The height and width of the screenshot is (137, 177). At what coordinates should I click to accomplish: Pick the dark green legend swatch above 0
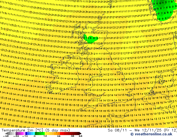point(36,133)
